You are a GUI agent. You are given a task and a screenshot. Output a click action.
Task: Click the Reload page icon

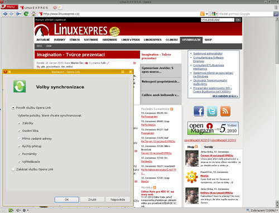click(26, 14)
